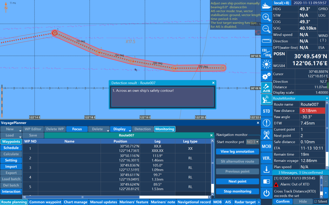Close the Detection result dialog

(213, 83)
